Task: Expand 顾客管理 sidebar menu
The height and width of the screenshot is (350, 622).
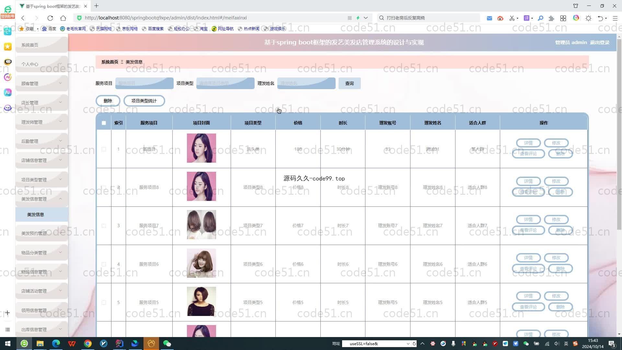Action: [x=42, y=83]
